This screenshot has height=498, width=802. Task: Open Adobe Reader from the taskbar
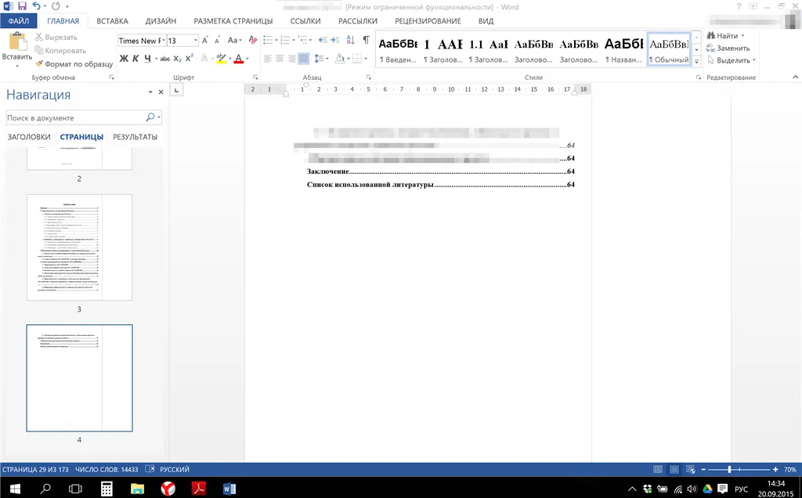click(x=198, y=489)
